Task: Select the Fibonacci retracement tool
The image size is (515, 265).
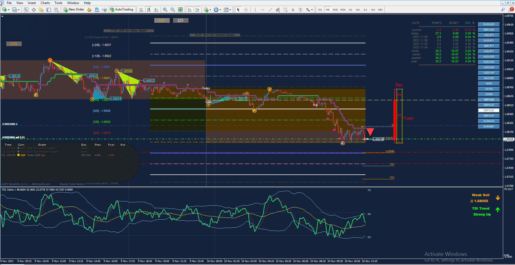Action: [285, 10]
